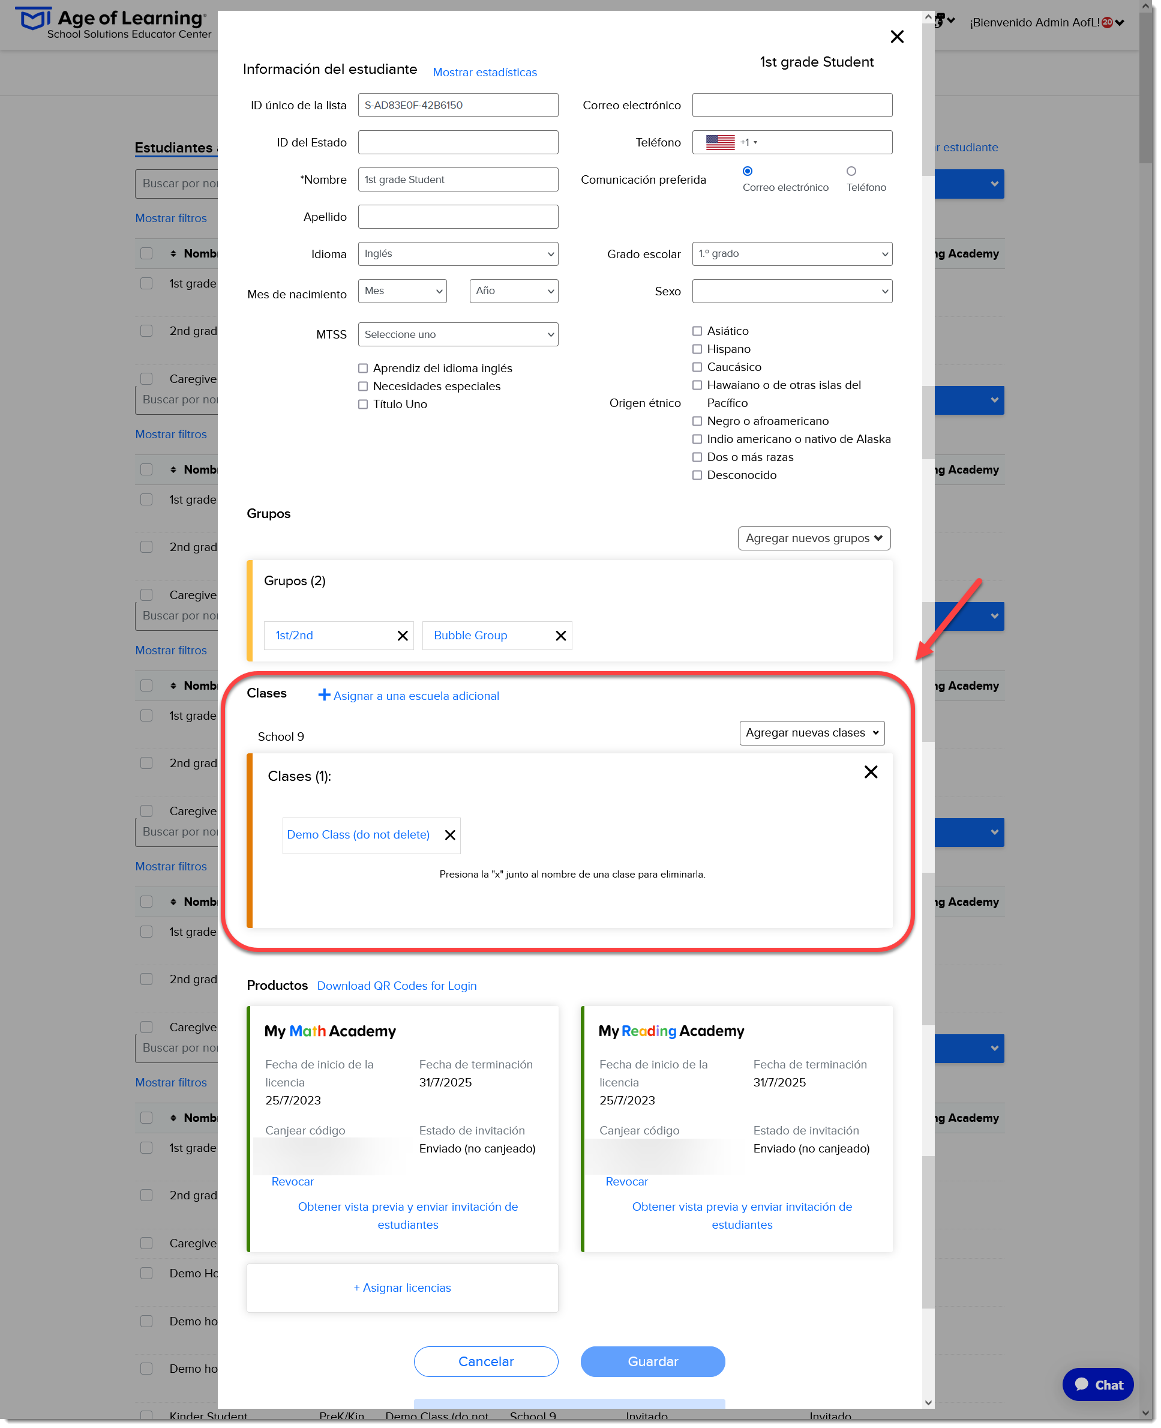
Task: Open the Chat bubble widget
Action: click(x=1097, y=1385)
